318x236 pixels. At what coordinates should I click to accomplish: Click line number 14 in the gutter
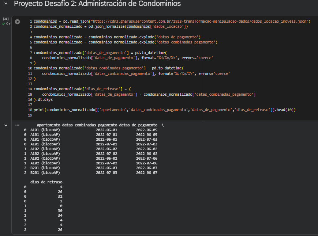click(30, 89)
